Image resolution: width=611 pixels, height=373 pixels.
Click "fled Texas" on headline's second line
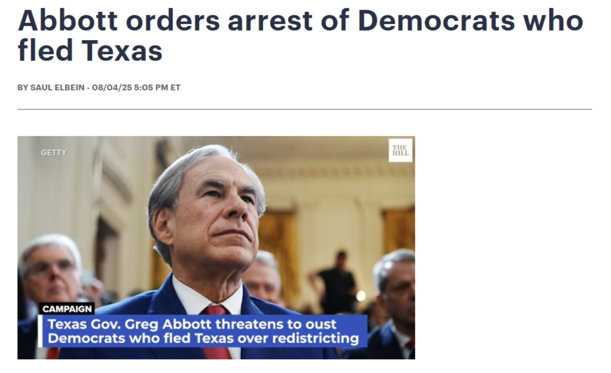90,50
